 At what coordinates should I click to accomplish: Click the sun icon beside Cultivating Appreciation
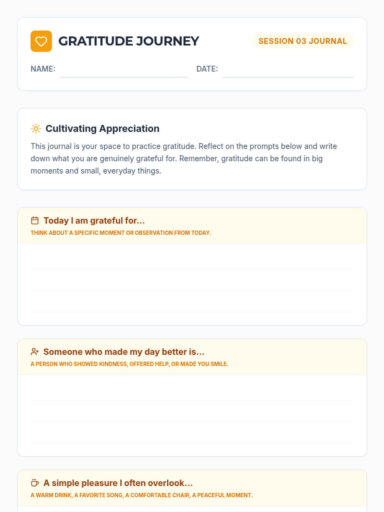(x=36, y=129)
